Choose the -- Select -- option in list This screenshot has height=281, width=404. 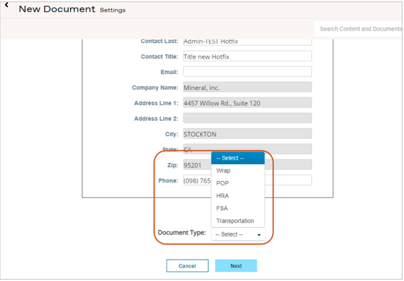[238, 158]
